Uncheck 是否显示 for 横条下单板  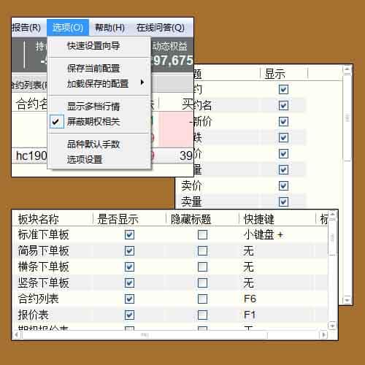[129, 267]
